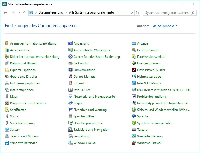Open the Heimnetzgruppe icon

click(x=134, y=77)
